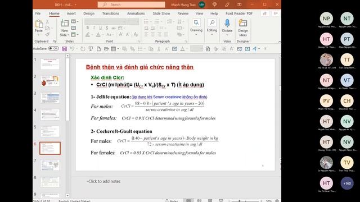Image resolution: width=360 pixels, height=202 pixels.
Task: Click the Font Color A swatch
Action: click(98, 35)
